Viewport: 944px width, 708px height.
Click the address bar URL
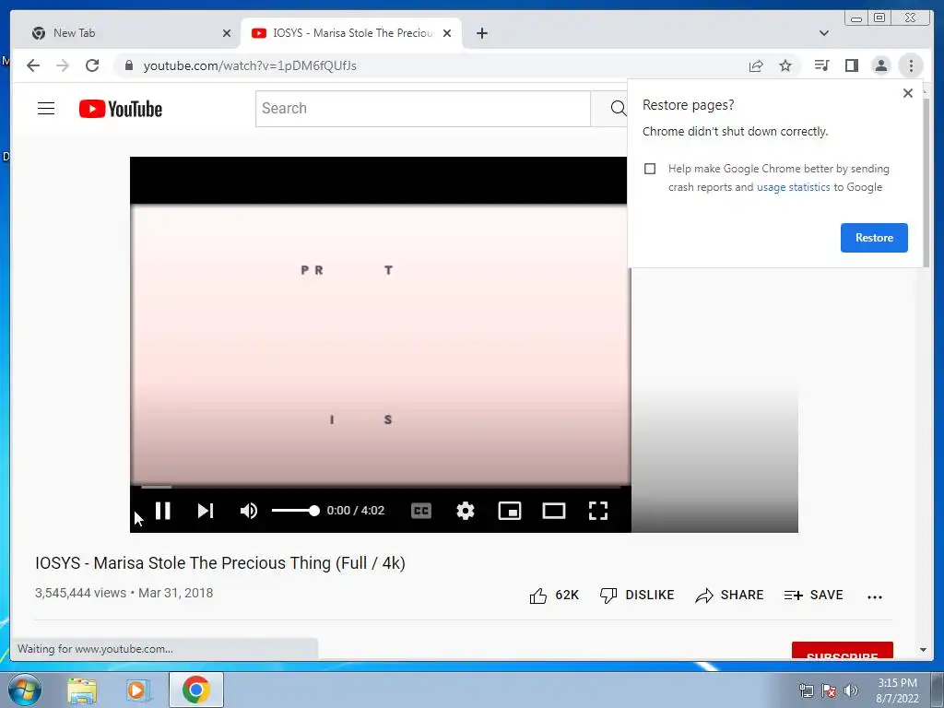click(x=249, y=65)
